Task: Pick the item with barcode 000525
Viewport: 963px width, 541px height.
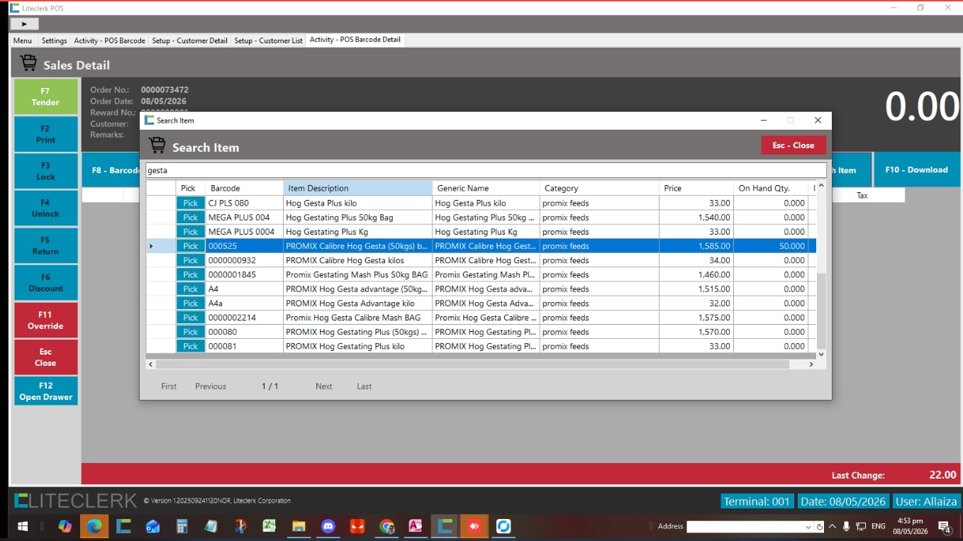Action: click(x=190, y=246)
